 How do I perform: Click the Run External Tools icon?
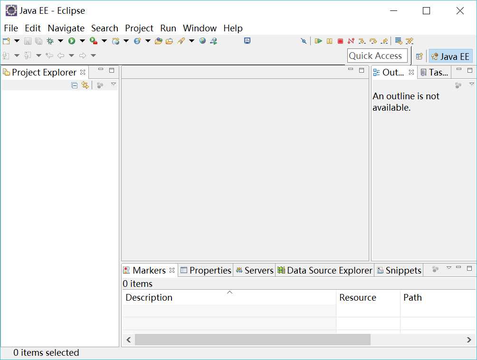pos(94,41)
